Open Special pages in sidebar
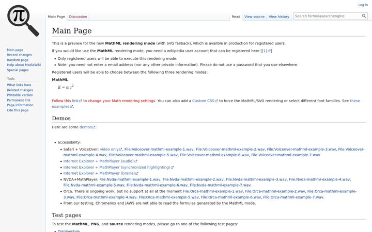 [18, 70]
